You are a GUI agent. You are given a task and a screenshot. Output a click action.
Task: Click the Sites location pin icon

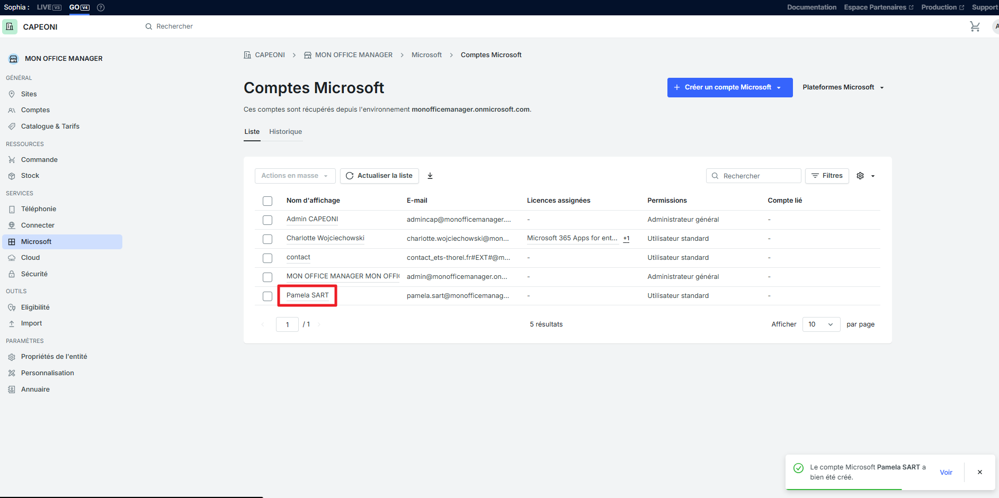(12, 94)
